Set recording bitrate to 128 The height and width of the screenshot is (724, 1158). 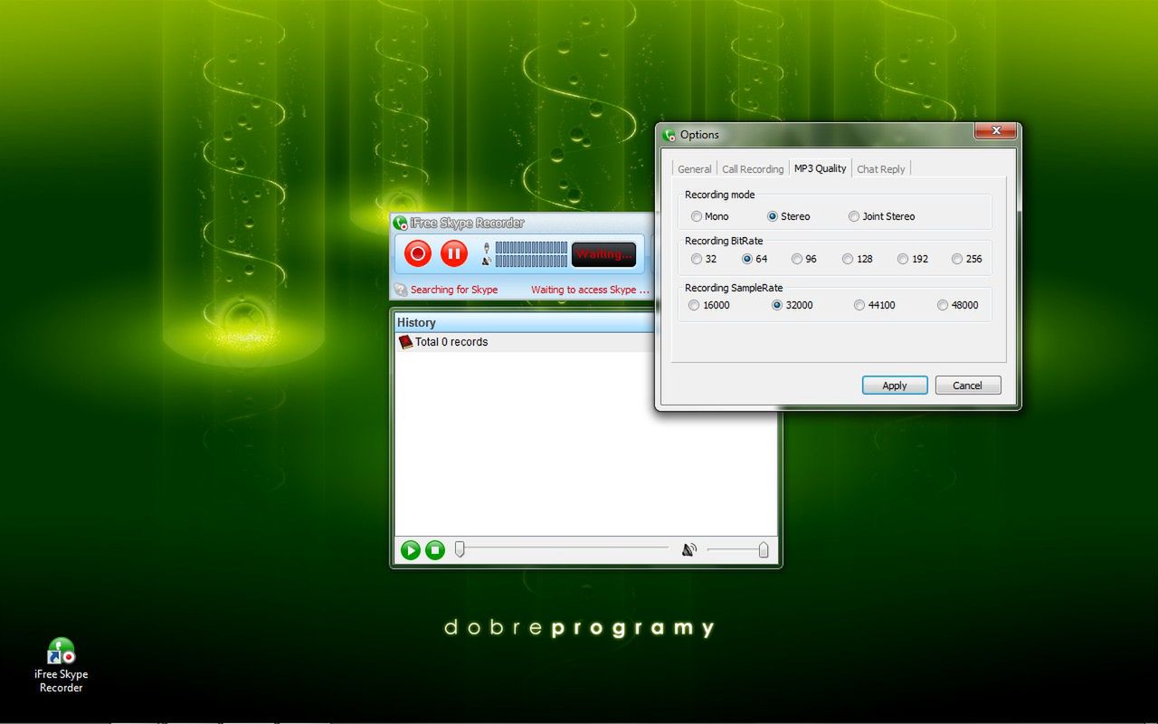point(858,259)
